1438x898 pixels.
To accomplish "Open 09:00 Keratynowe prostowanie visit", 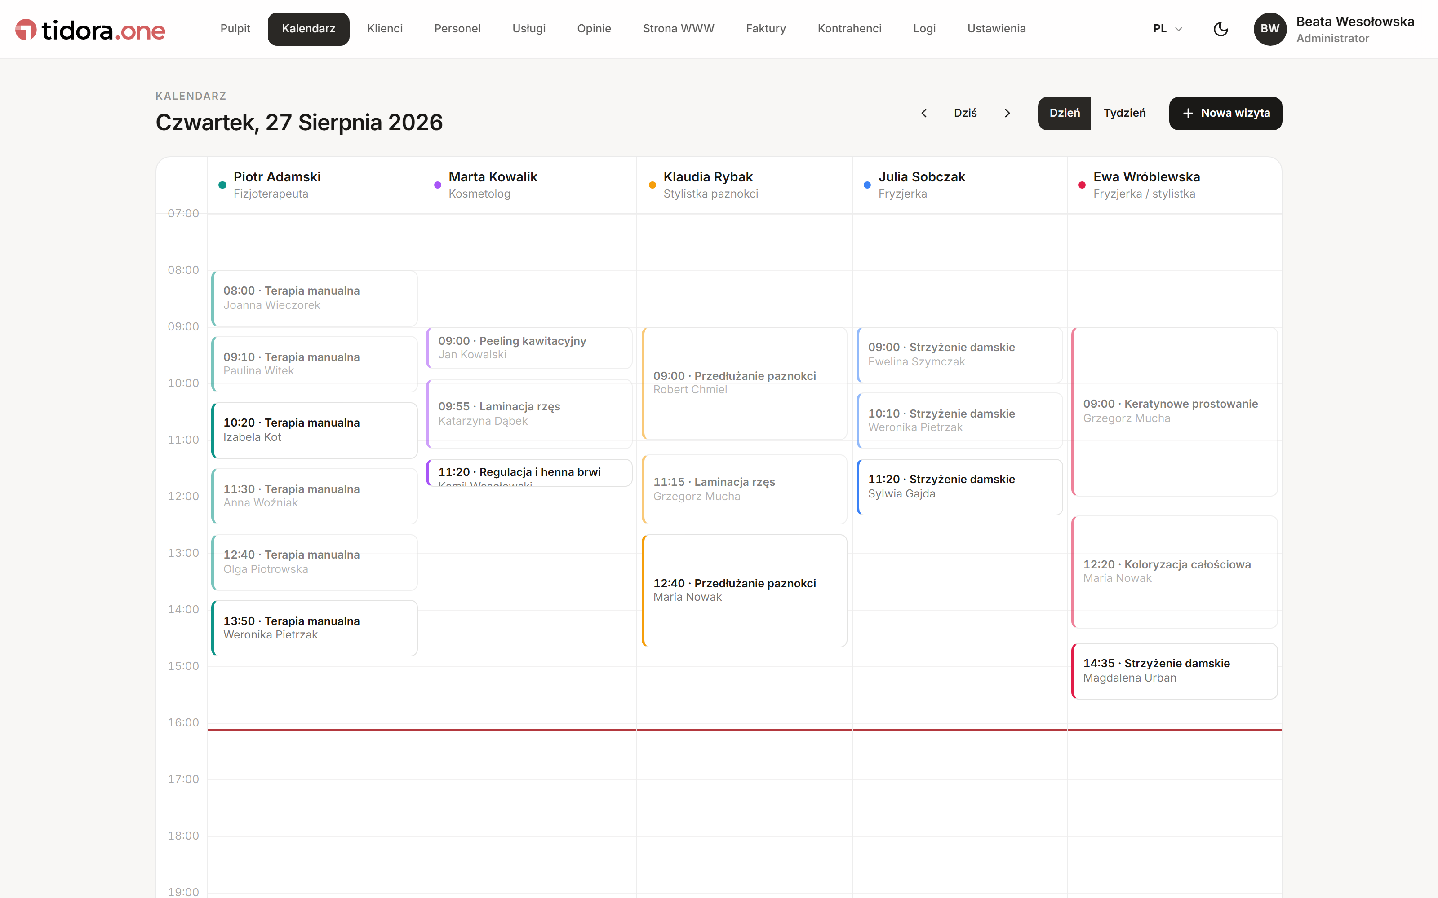I will tap(1174, 411).
